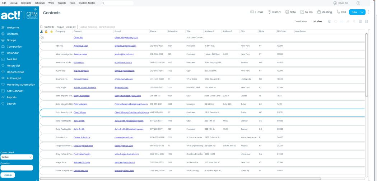This screenshot has width=377, height=181.
Task: Open the Elsbeth McGee contact link
Action: 81,171
